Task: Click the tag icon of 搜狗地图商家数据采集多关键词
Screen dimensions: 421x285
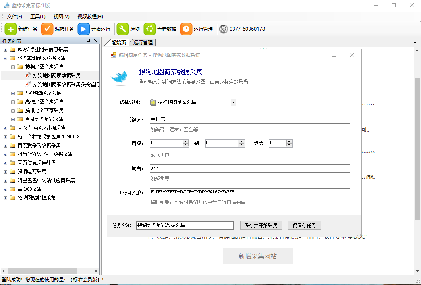Action: point(27,84)
